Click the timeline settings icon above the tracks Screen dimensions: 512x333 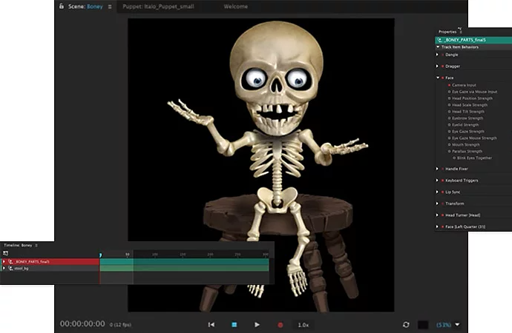pyautogui.click(x=6, y=253)
